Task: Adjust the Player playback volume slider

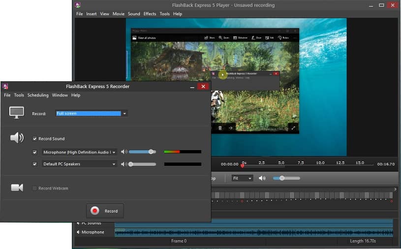Action: click(x=286, y=178)
